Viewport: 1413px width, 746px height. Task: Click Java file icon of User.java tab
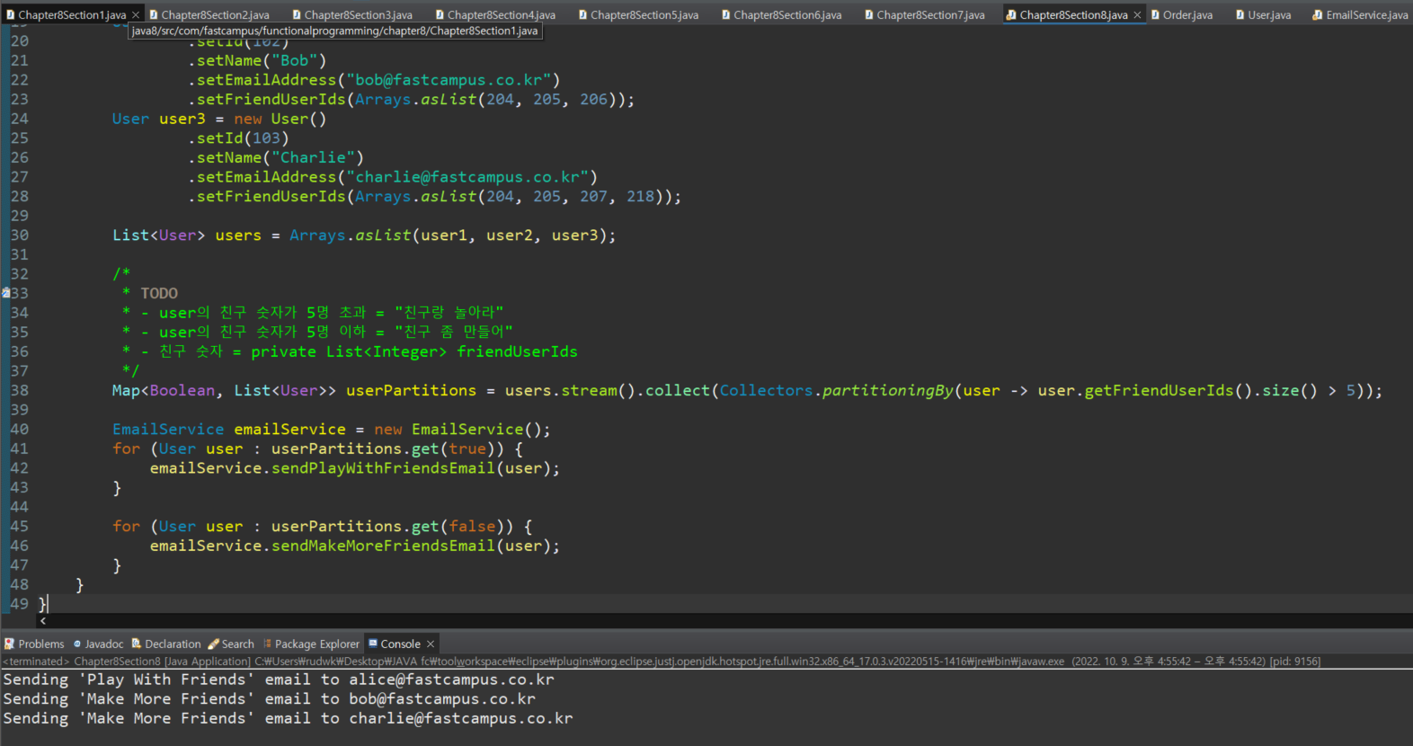click(1240, 14)
